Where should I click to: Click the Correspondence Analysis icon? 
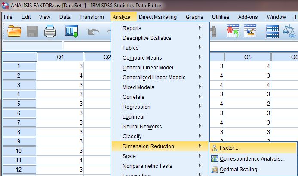tap(215, 158)
